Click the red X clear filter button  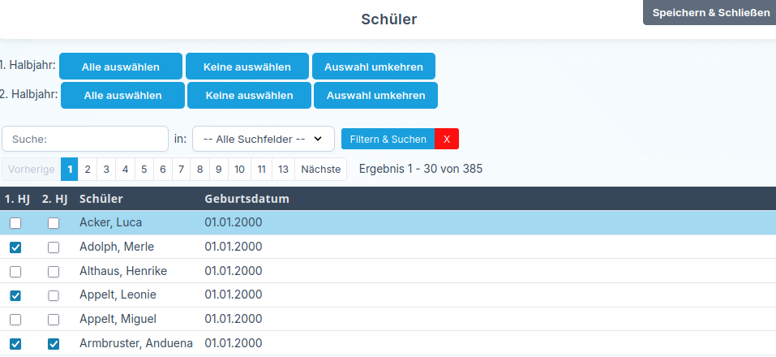447,139
